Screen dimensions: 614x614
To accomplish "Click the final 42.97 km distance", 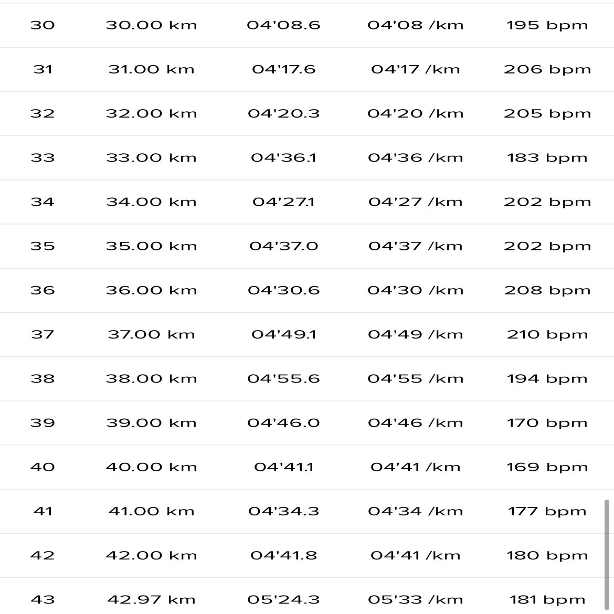I will click(151, 600).
